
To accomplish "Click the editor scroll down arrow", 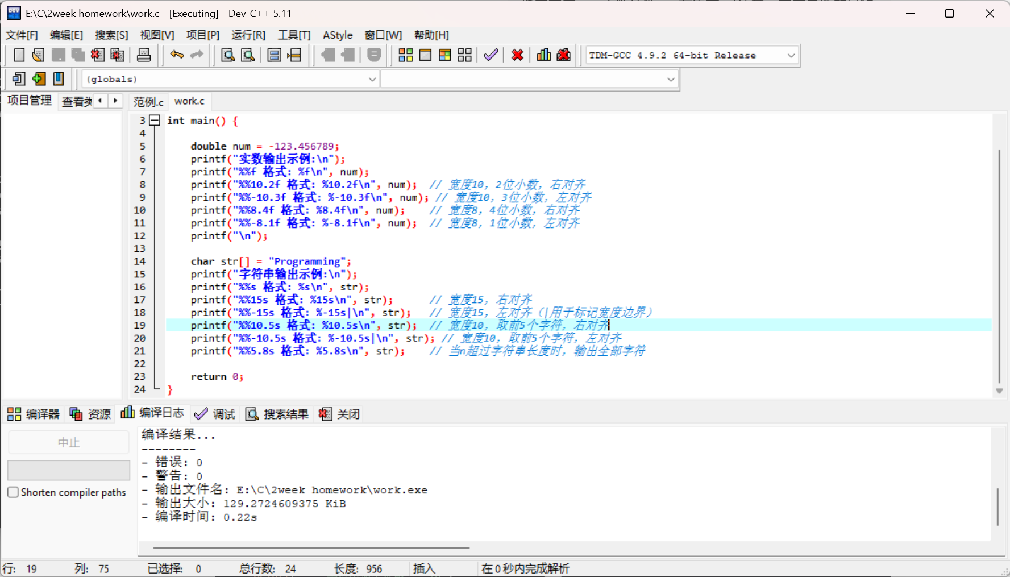I will pos(999,391).
